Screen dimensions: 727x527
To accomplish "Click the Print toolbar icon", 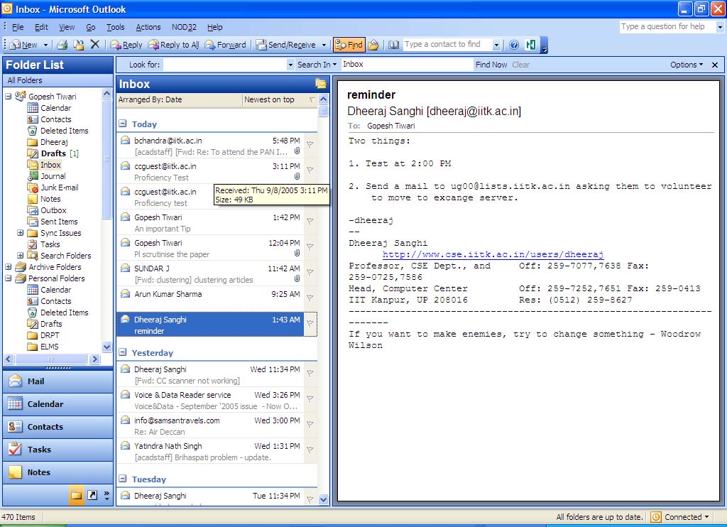I will click(62, 44).
